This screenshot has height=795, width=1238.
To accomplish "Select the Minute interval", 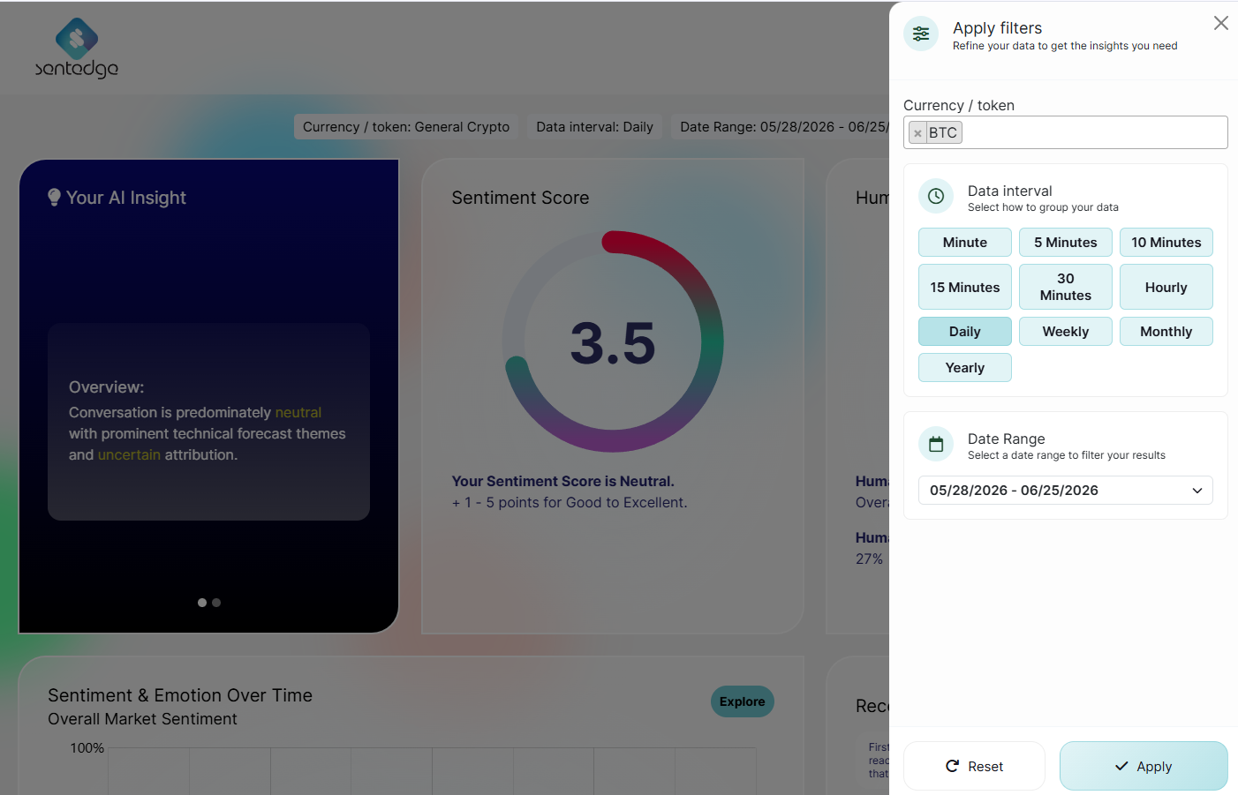I will click(965, 243).
